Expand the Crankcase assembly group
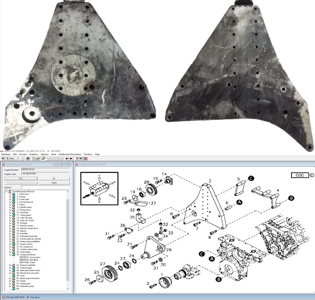 pyautogui.click(x=10, y=194)
